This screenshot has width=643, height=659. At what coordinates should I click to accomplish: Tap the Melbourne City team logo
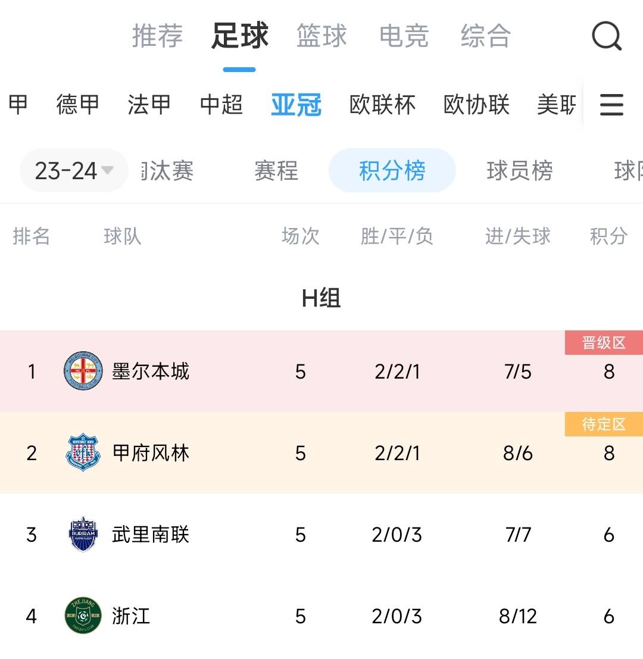coord(83,371)
